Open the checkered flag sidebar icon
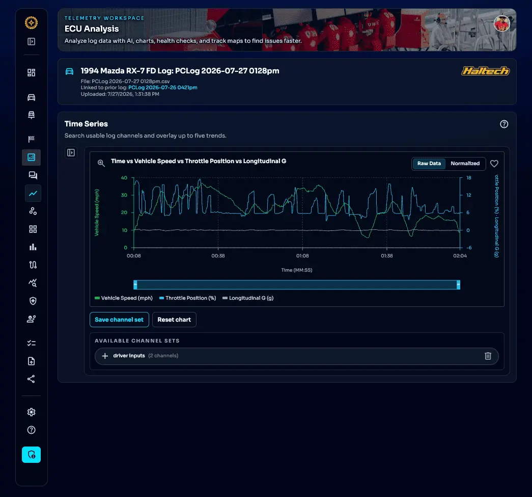 tap(31, 139)
